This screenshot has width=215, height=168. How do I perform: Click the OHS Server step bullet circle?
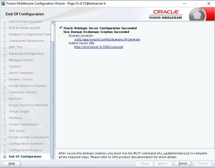point(5,131)
